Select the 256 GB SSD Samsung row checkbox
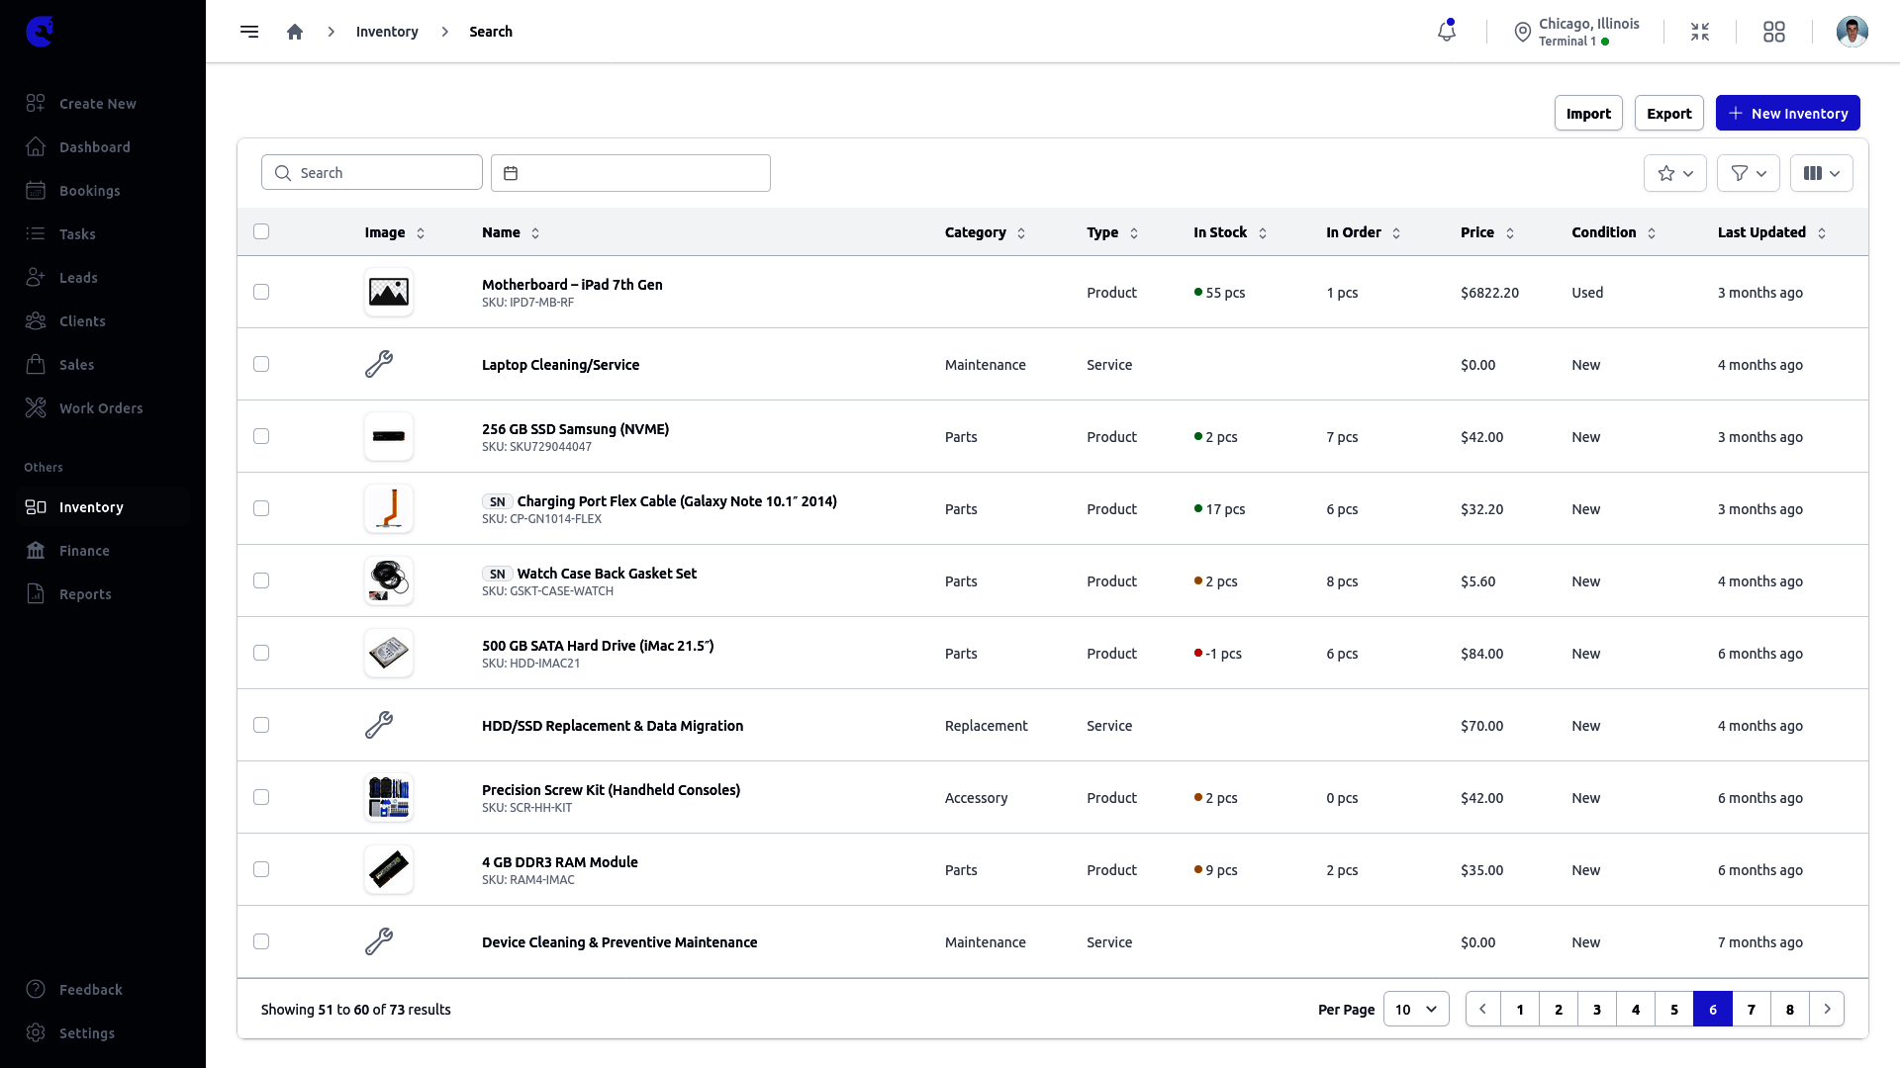1900x1068 pixels. (261, 436)
